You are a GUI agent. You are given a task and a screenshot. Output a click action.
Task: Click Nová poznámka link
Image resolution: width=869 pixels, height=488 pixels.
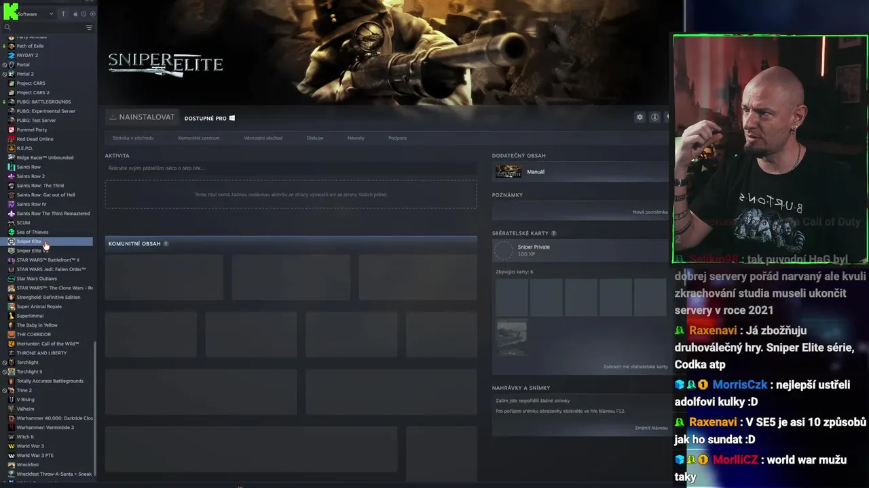[x=650, y=212]
